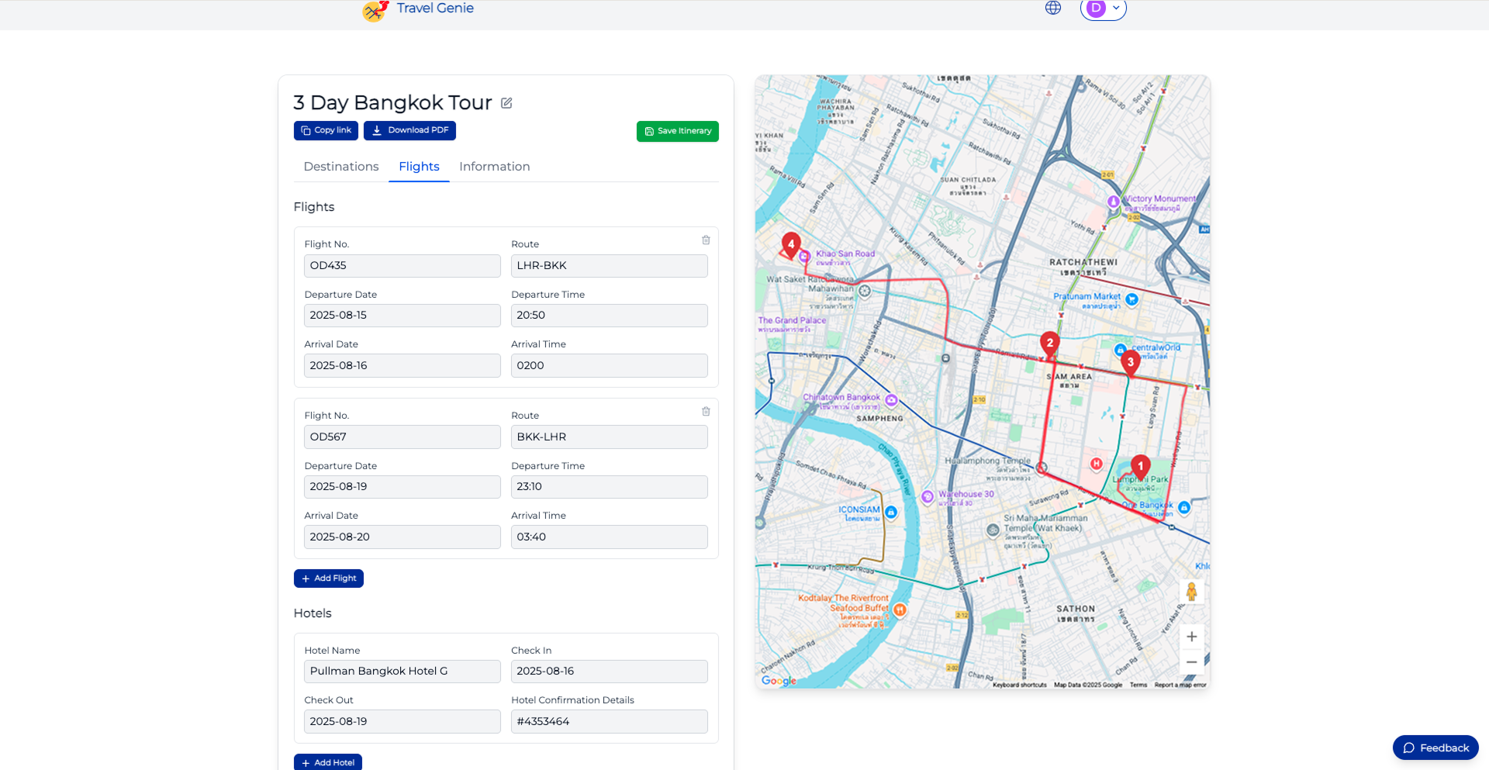Viewport: 1489px width, 770px height.
Task: Open map Terms link
Action: (1138, 685)
